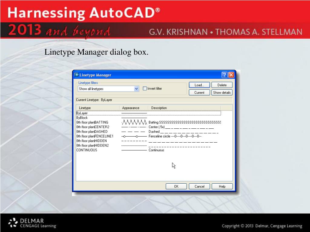The height and width of the screenshot is (232, 310).
Task: Select the ByLayer linetype row
Action: tap(148, 113)
